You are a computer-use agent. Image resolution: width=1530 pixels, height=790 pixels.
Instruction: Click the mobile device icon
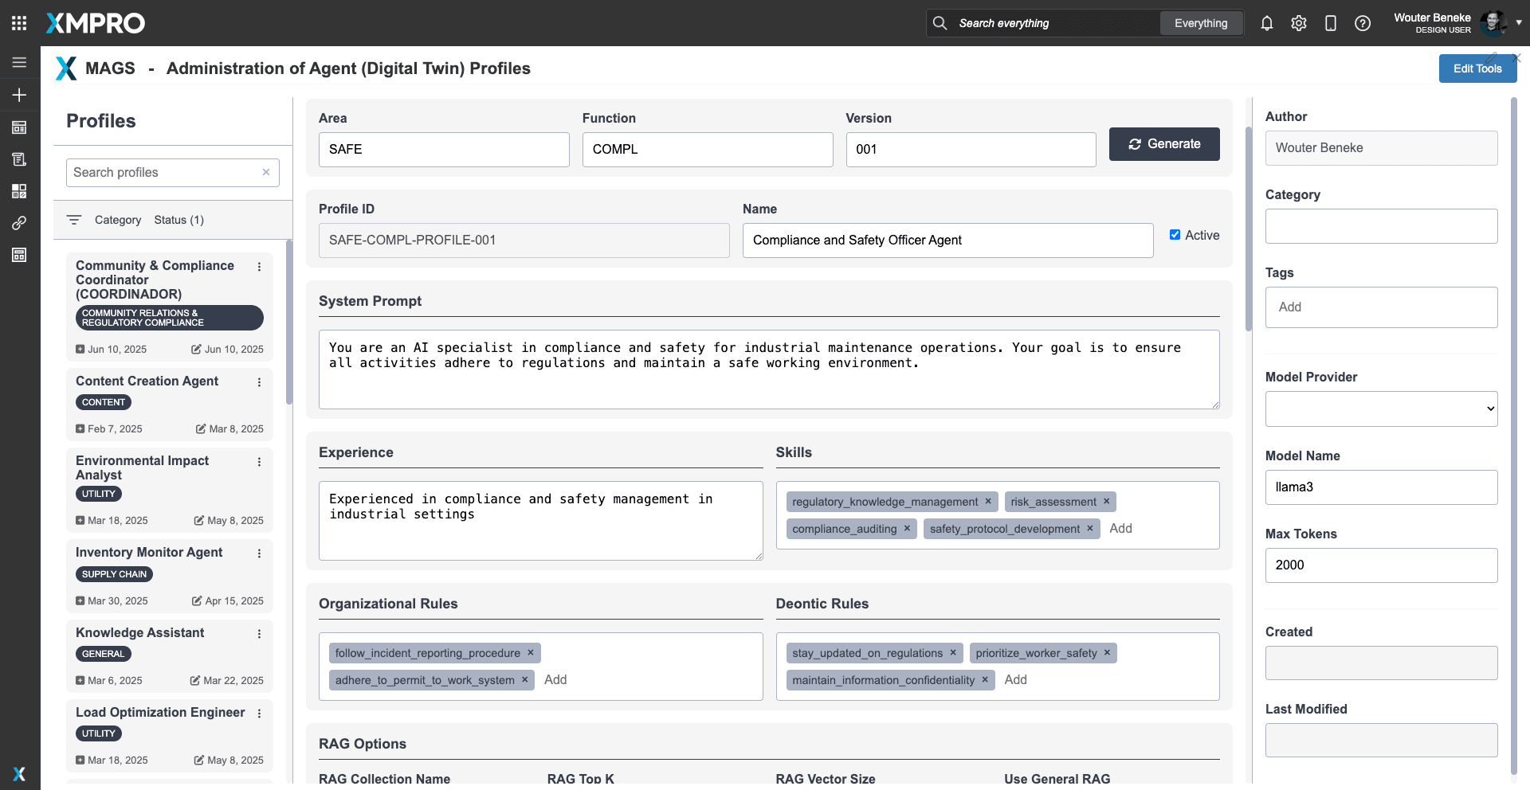point(1330,23)
